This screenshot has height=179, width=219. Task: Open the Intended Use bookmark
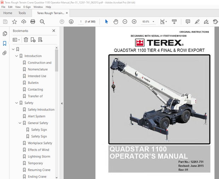coord(37,76)
